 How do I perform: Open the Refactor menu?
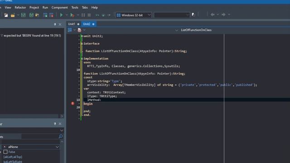click(x=20, y=8)
